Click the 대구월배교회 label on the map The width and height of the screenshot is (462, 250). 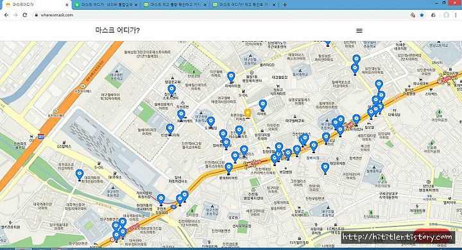pyautogui.click(x=295, y=121)
